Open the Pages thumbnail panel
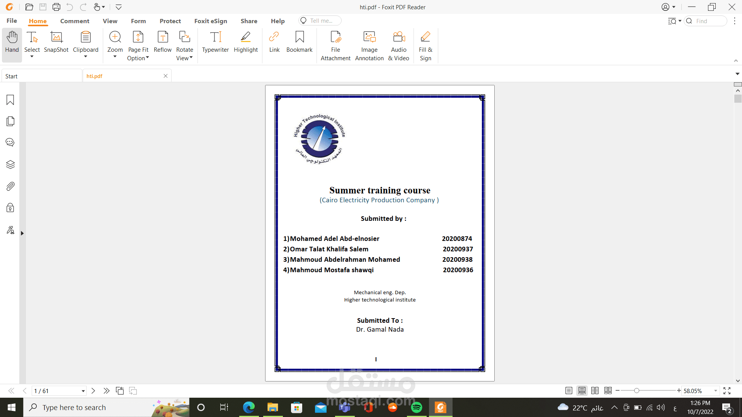The width and height of the screenshot is (742, 417). tap(10, 121)
